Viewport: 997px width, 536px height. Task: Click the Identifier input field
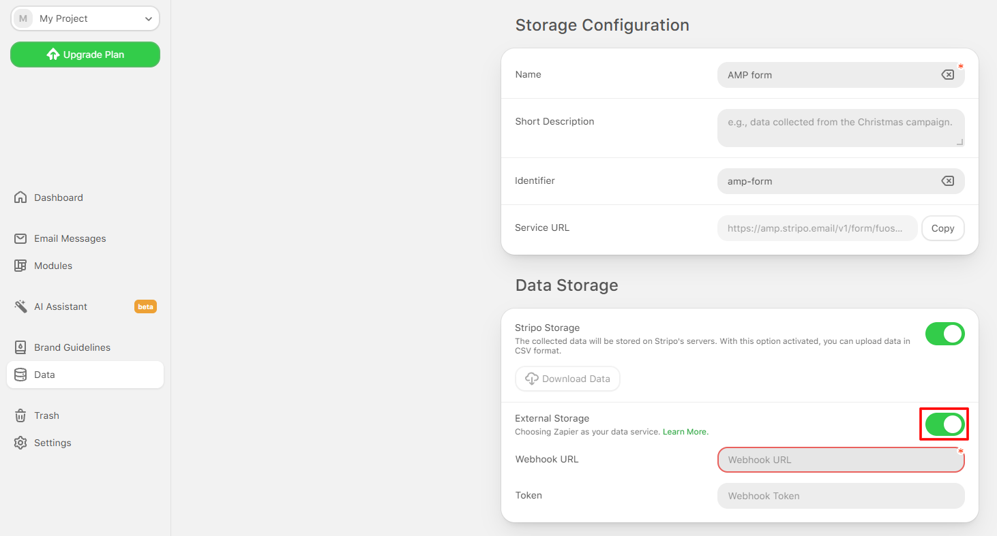(x=841, y=181)
